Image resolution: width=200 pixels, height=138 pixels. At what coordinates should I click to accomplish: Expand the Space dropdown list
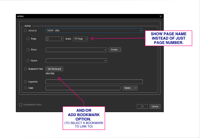[x=76, y=61]
